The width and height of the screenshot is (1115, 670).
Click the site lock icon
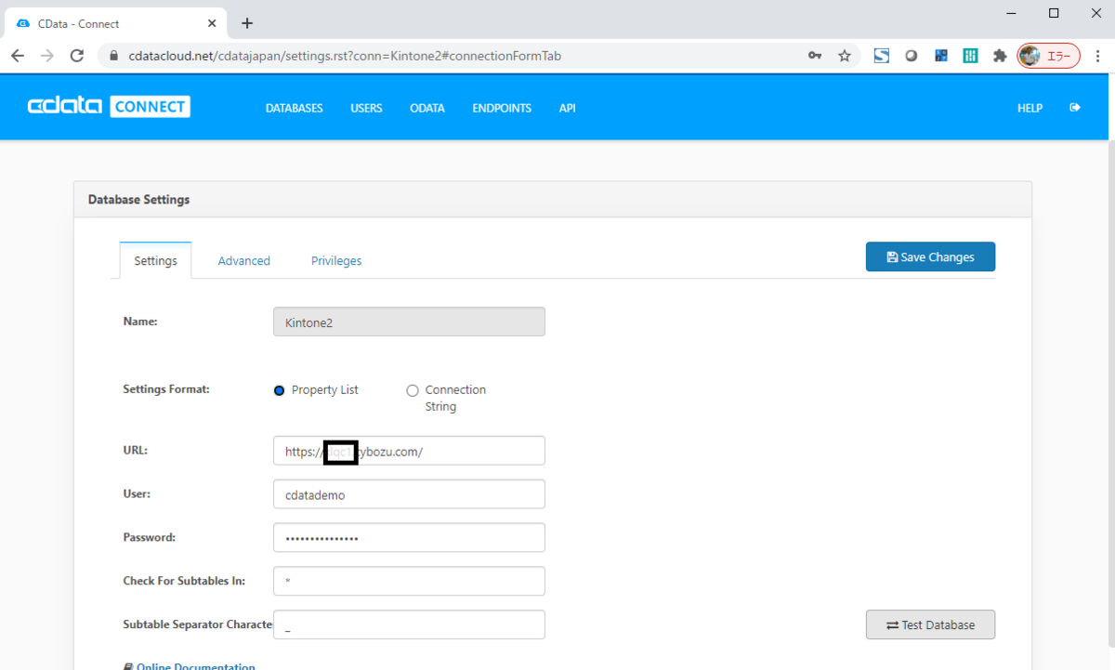[113, 56]
